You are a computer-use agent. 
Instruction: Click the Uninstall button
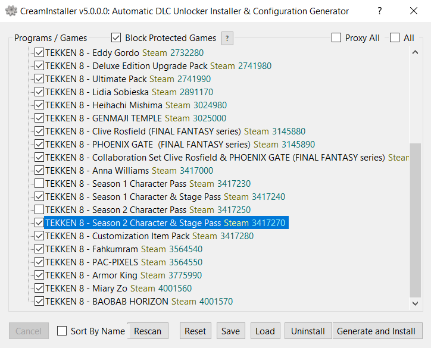tap(308, 331)
